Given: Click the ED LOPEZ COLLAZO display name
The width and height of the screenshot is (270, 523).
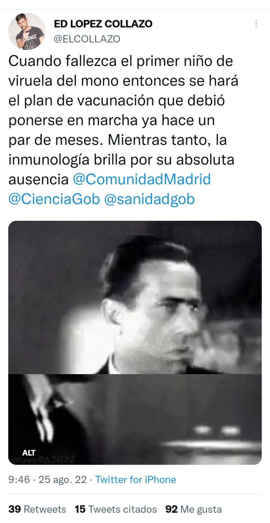Looking at the screenshot, I should [x=103, y=24].
